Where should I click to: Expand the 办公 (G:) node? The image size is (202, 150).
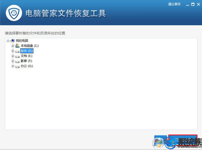13,66
